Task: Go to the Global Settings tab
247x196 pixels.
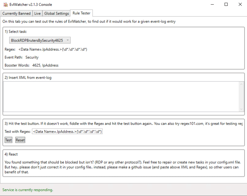Action: (57, 14)
